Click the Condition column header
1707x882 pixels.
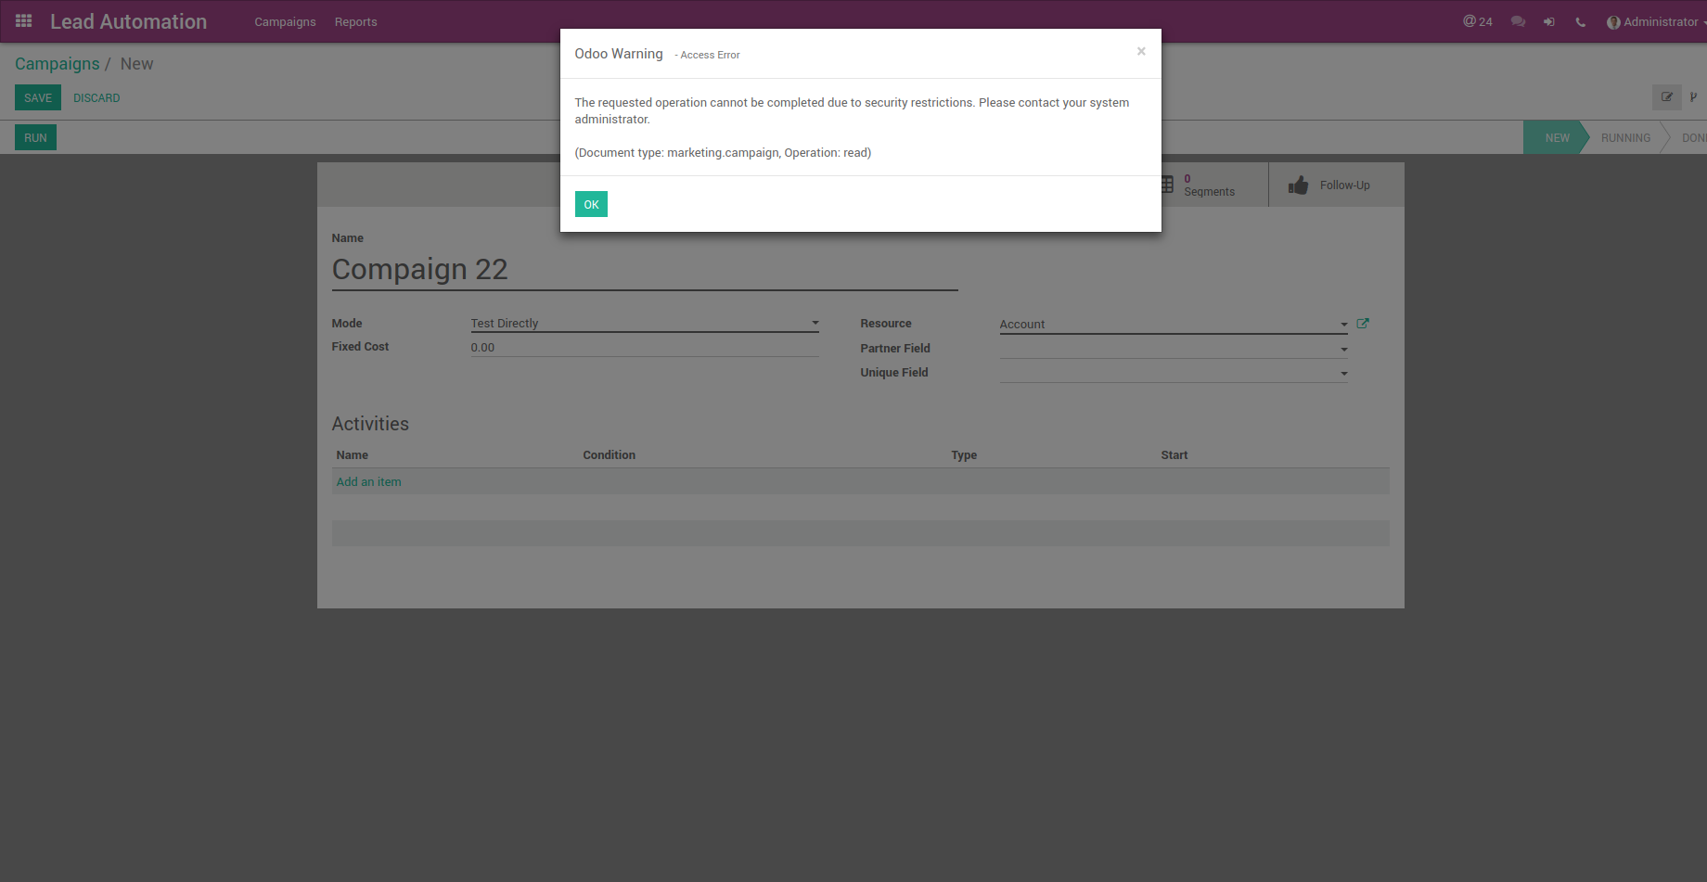coord(609,454)
